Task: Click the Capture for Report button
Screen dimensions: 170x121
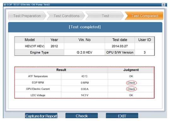Action: click(41, 116)
